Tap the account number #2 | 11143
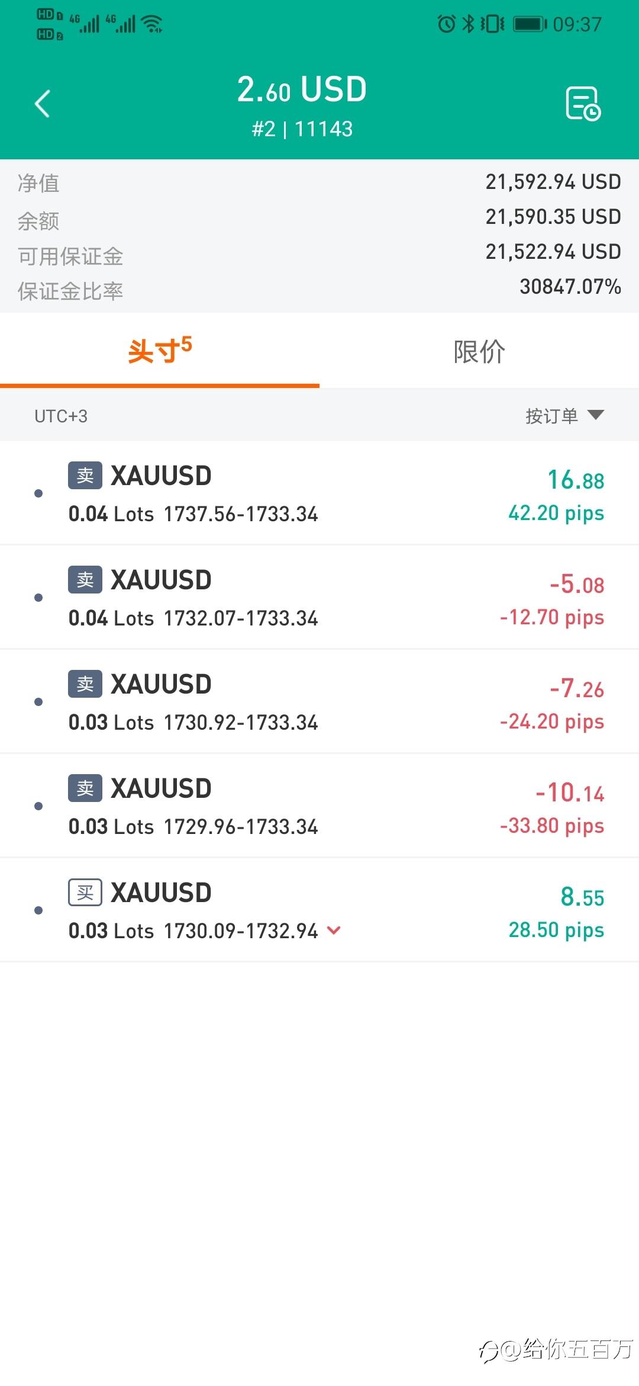 tap(302, 129)
